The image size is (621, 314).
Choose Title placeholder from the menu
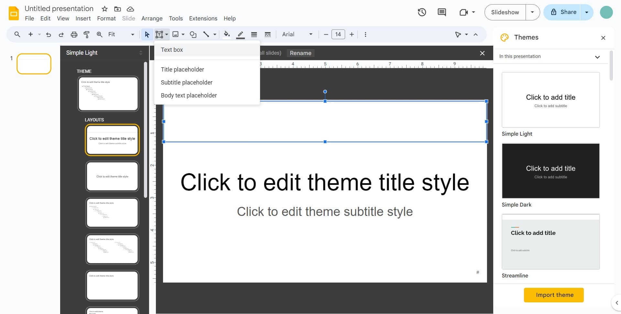182,69
